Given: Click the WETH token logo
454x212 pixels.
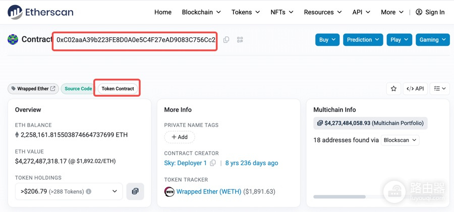Looking at the screenshot, I should coord(169,191).
